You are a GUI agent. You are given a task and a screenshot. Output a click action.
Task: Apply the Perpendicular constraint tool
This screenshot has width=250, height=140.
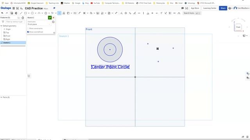tap(148, 13)
